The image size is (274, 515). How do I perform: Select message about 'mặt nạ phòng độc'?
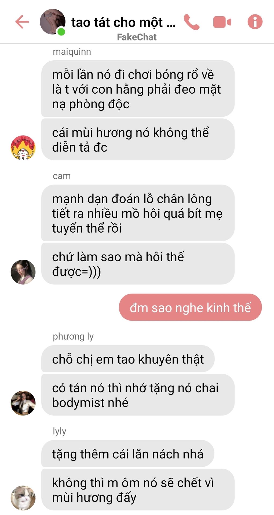(138, 89)
